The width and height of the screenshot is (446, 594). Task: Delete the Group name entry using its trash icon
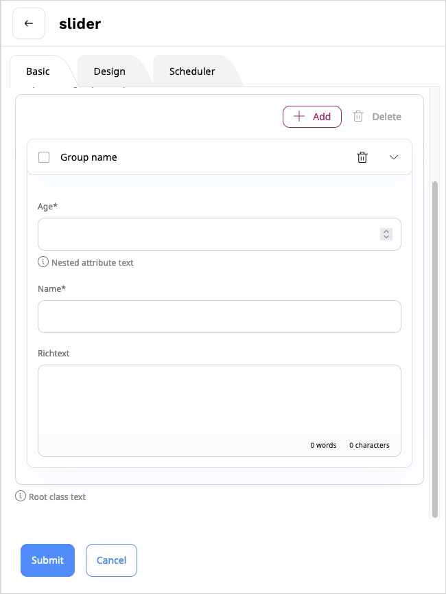pos(362,157)
